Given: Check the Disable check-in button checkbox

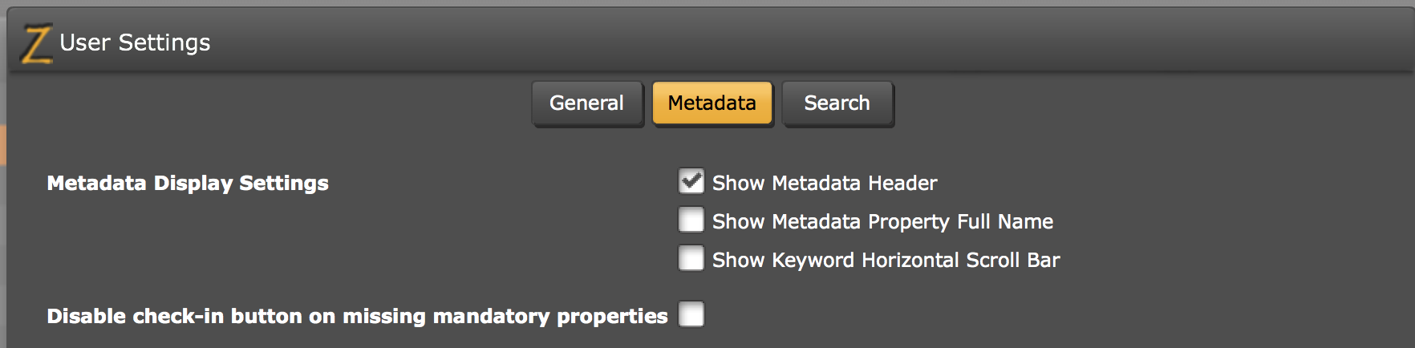Looking at the screenshot, I should click(691, 314).
